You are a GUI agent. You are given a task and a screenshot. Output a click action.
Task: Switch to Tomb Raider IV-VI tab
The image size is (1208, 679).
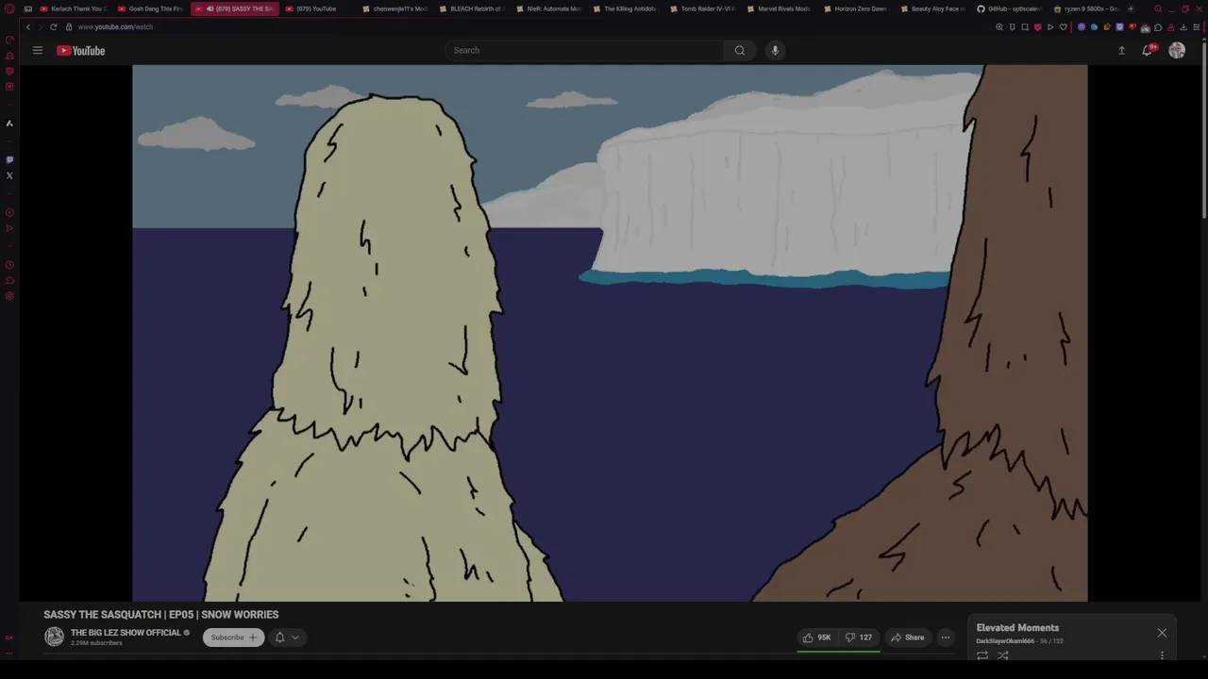[x=704, y=8]
